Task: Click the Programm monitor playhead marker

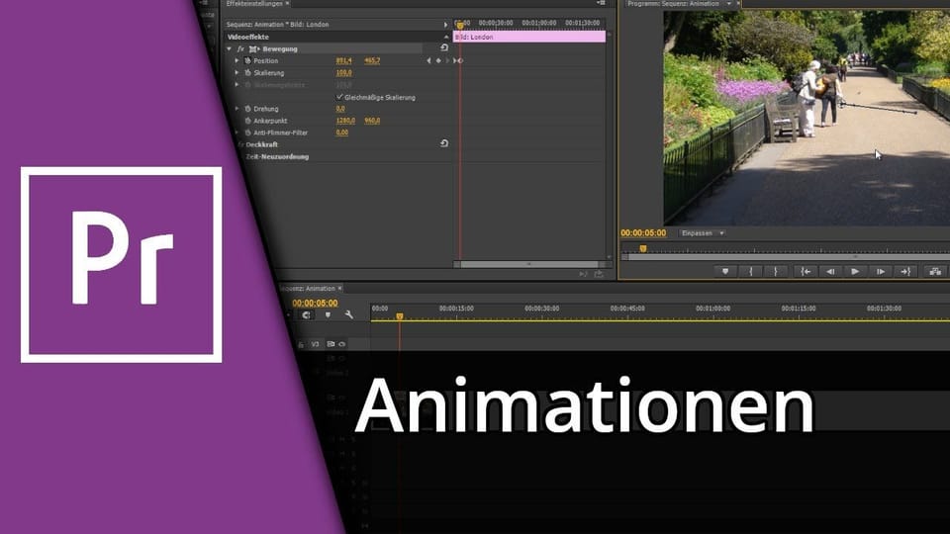Action: coord(643,248)
